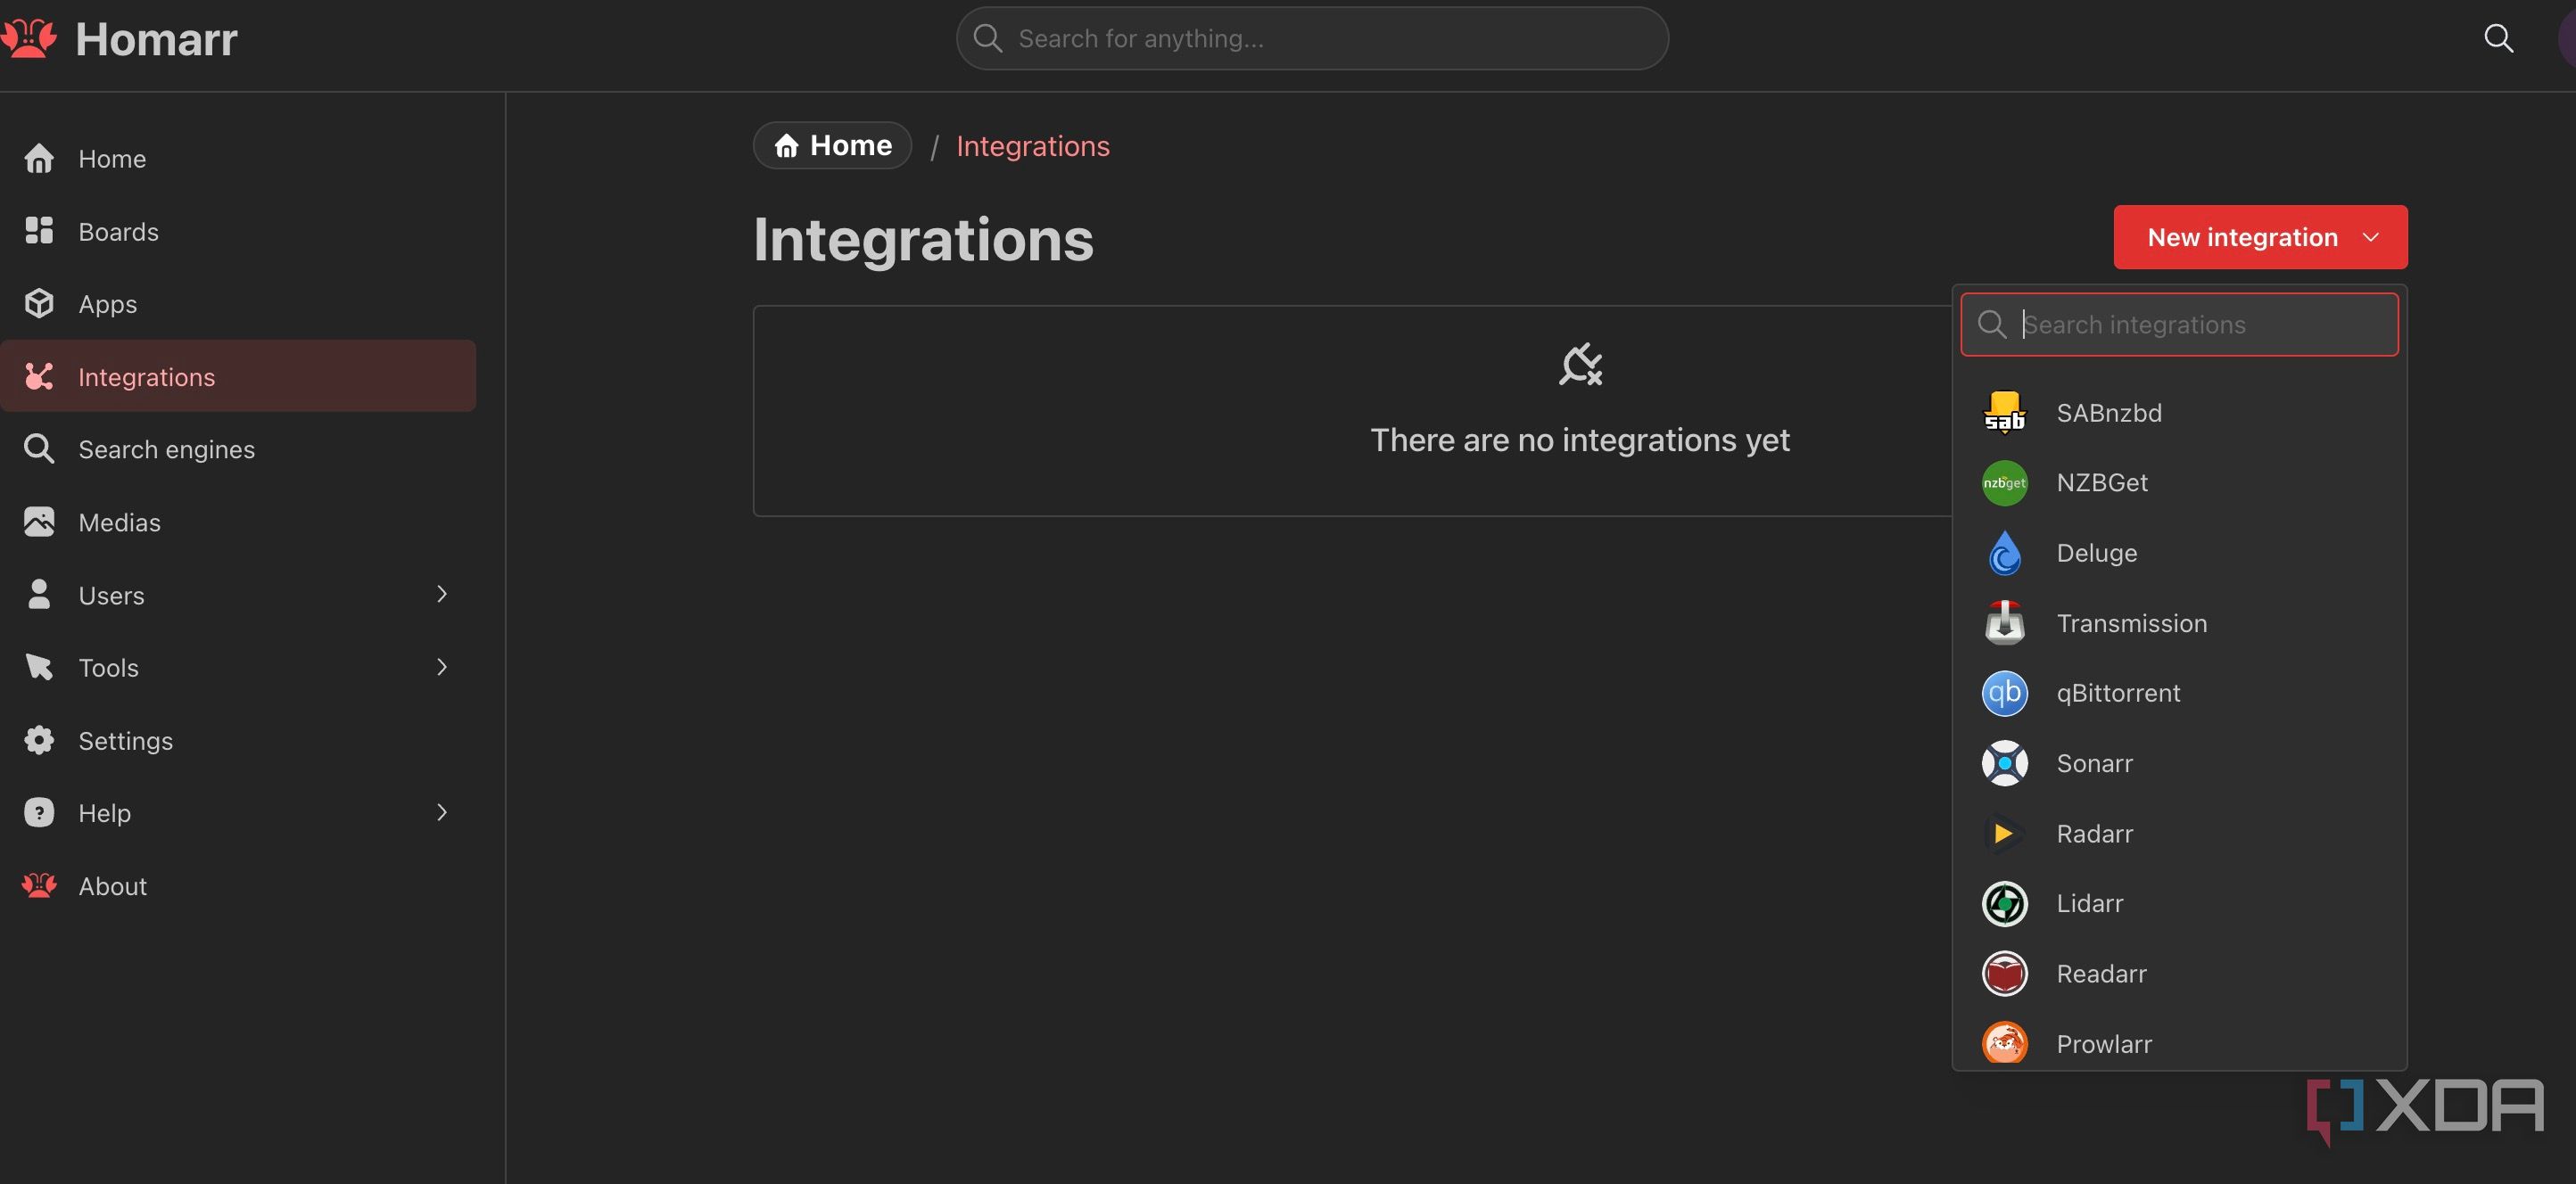Image resolution: width=2576 pixels, height=1184 pixels.
Task: Select Readarr from integration list
Action: [2179, 974]
